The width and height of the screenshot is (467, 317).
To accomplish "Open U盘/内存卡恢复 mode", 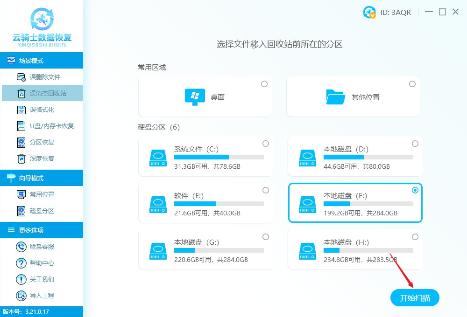I will (42, 126).
